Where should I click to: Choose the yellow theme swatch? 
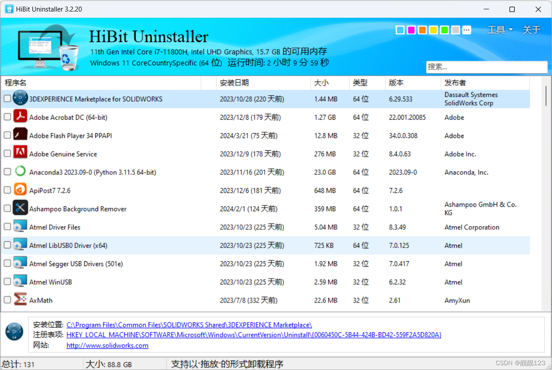433,30
